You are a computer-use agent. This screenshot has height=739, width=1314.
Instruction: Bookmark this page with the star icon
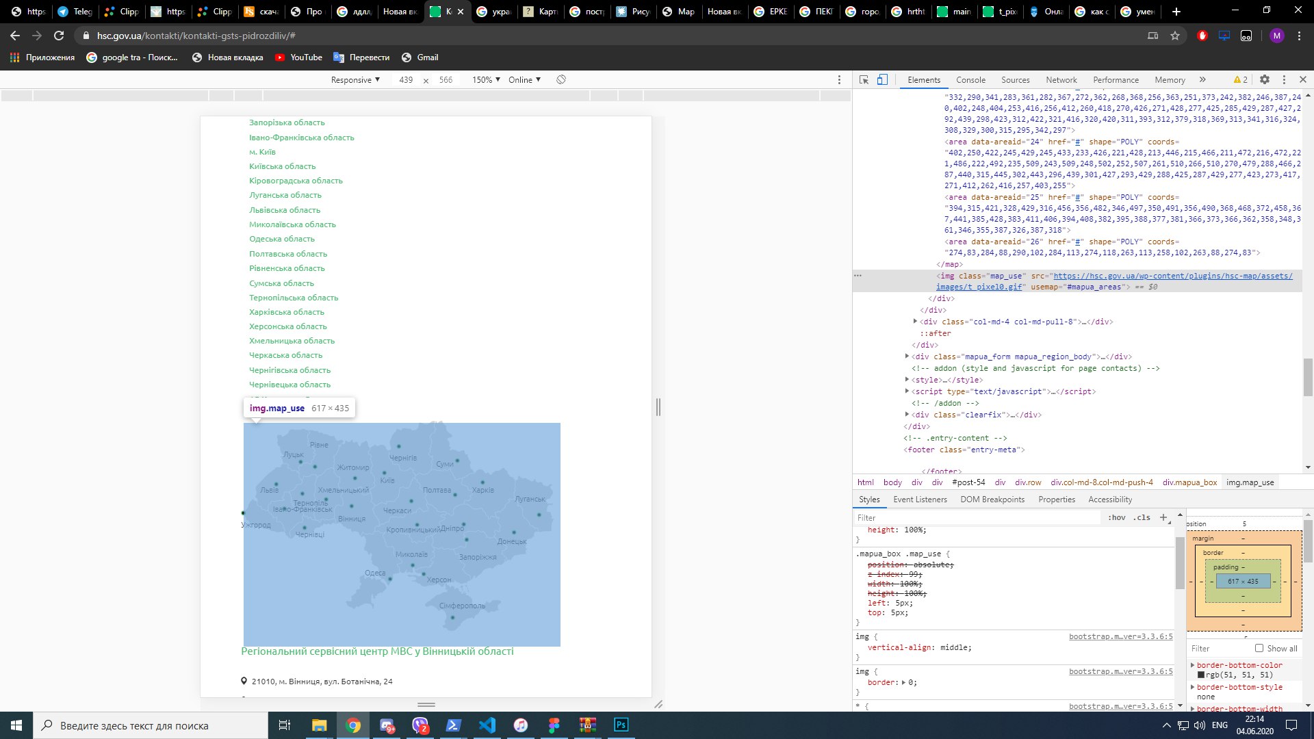click(1175, 36)
